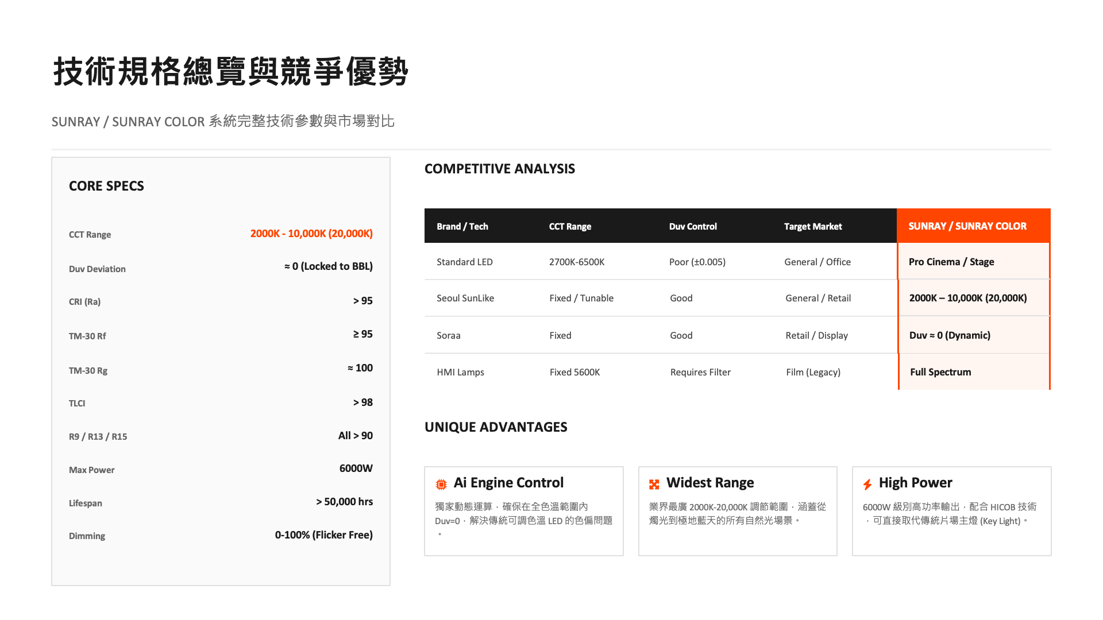Select the Seoul SunLike table row

pos(465,298)
